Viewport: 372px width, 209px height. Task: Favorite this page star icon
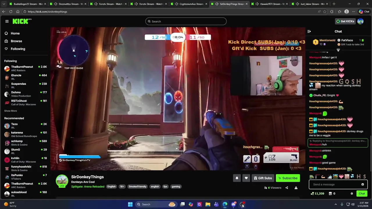pyautogui.click(x=325, y=12)
